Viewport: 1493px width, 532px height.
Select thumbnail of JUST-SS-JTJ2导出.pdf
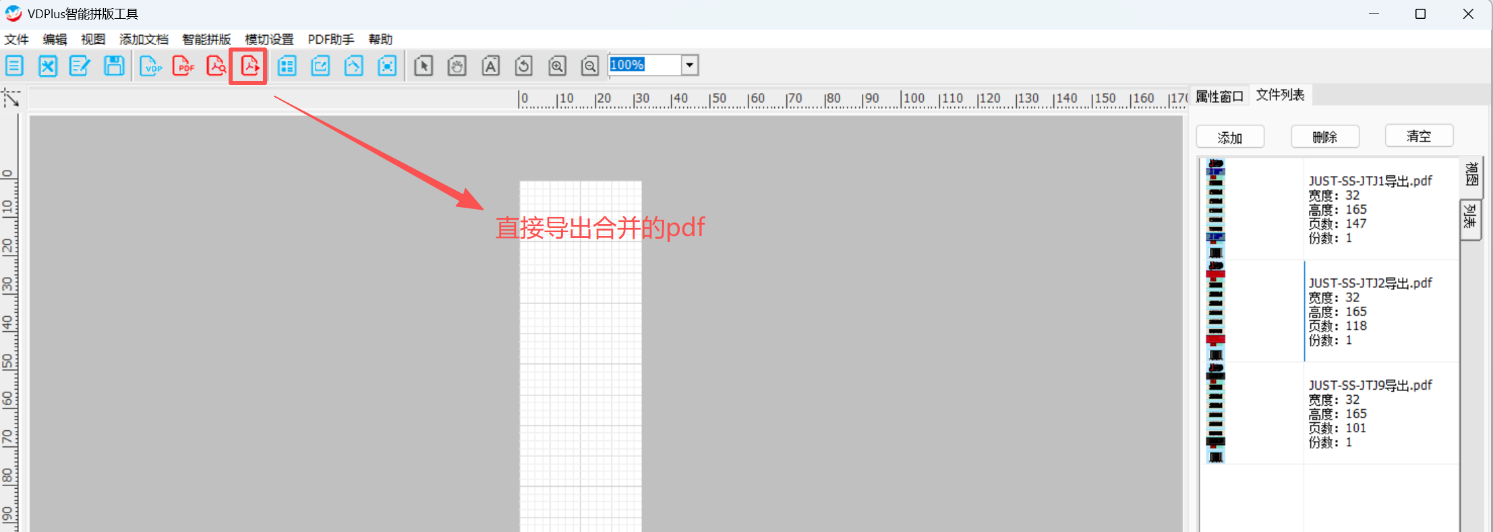(x=1215, y=312)
